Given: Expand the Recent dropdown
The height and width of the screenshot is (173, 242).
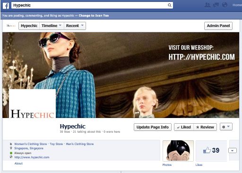Looking at the screenshot, I should point(75,26).
